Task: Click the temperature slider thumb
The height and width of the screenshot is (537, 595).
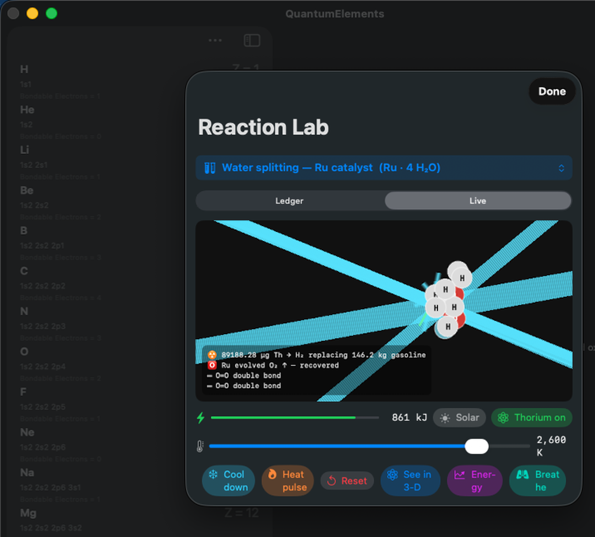Action: (476, 446)
